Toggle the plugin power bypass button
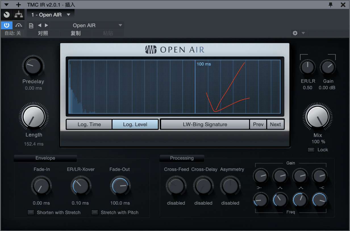Screen dimensions: 350x231 (7, 25)
